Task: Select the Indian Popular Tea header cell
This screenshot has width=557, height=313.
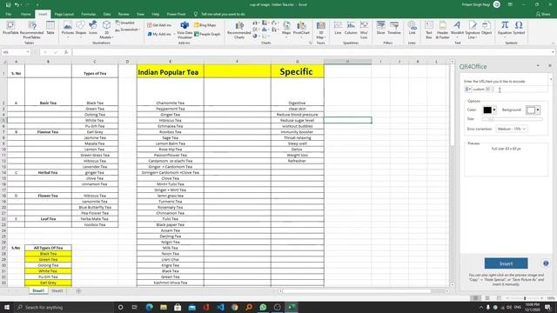Action: point(171,71)
